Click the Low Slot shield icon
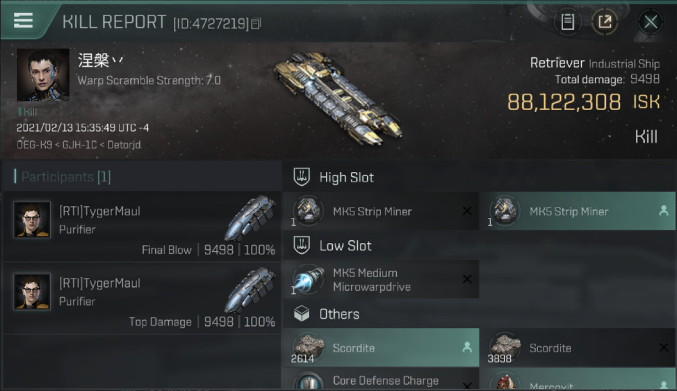 302,246
